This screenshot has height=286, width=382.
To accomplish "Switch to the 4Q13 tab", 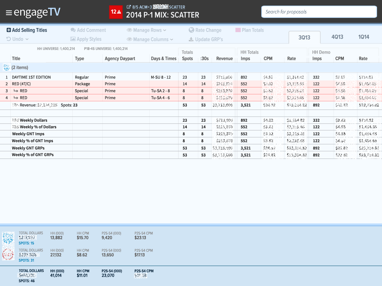I will pos(337,37).
